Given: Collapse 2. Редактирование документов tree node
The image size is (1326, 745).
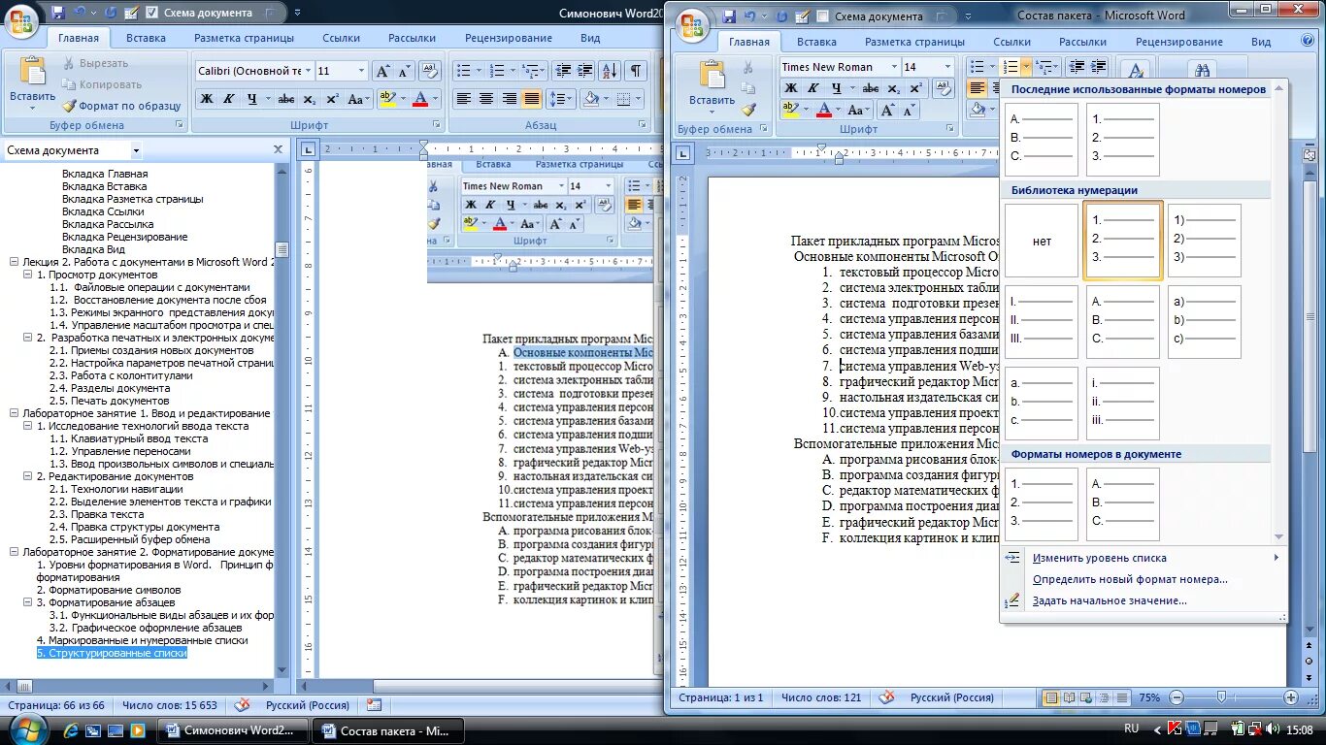Looking at the screenshot, I should [27, 476].
